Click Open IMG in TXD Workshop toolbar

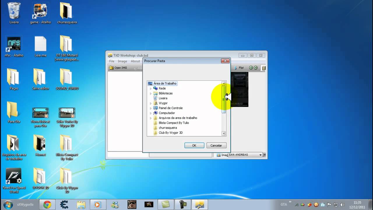(x=118, y=68)
